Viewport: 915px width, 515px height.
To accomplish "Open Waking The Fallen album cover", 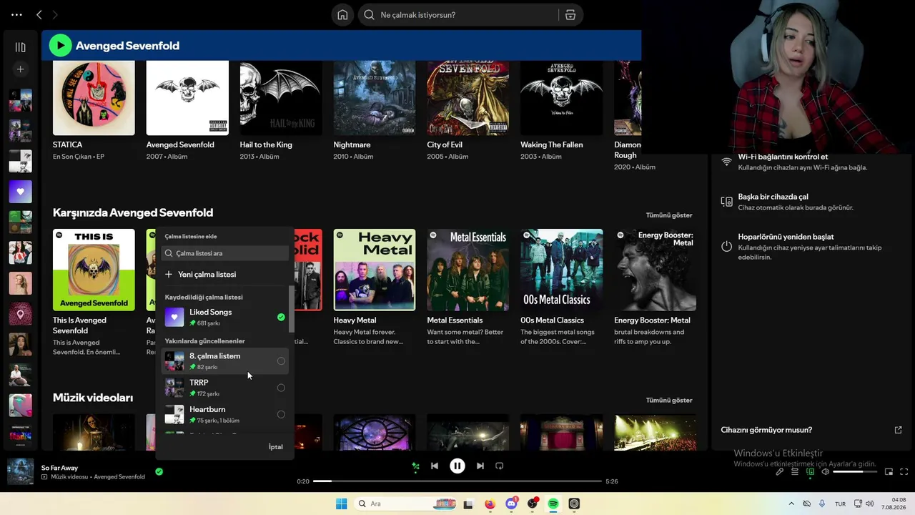I will pos(562,98).
